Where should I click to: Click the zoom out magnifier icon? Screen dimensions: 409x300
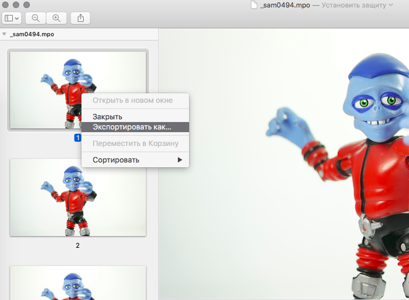click(36, 18)
